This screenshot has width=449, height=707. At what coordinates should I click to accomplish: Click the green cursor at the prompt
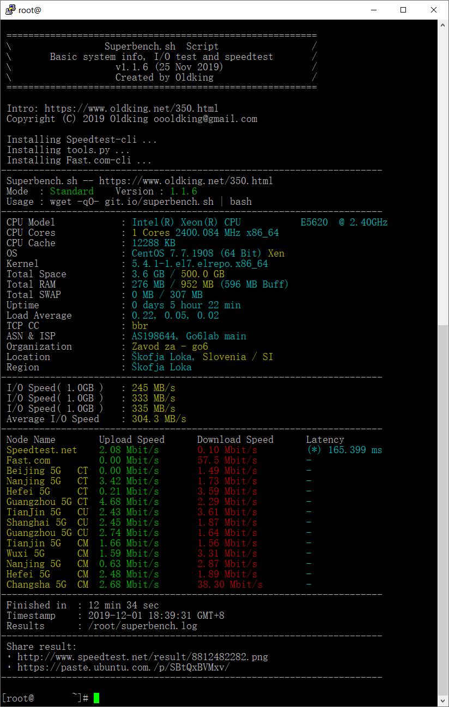[96, 698]
